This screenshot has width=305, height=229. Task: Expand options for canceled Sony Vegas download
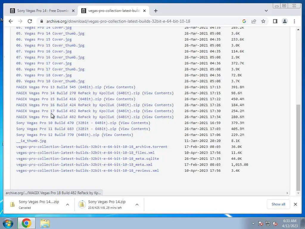click(x=68, y=205)
